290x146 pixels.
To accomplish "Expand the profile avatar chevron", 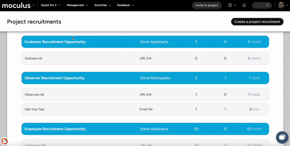I will point(287,5).
